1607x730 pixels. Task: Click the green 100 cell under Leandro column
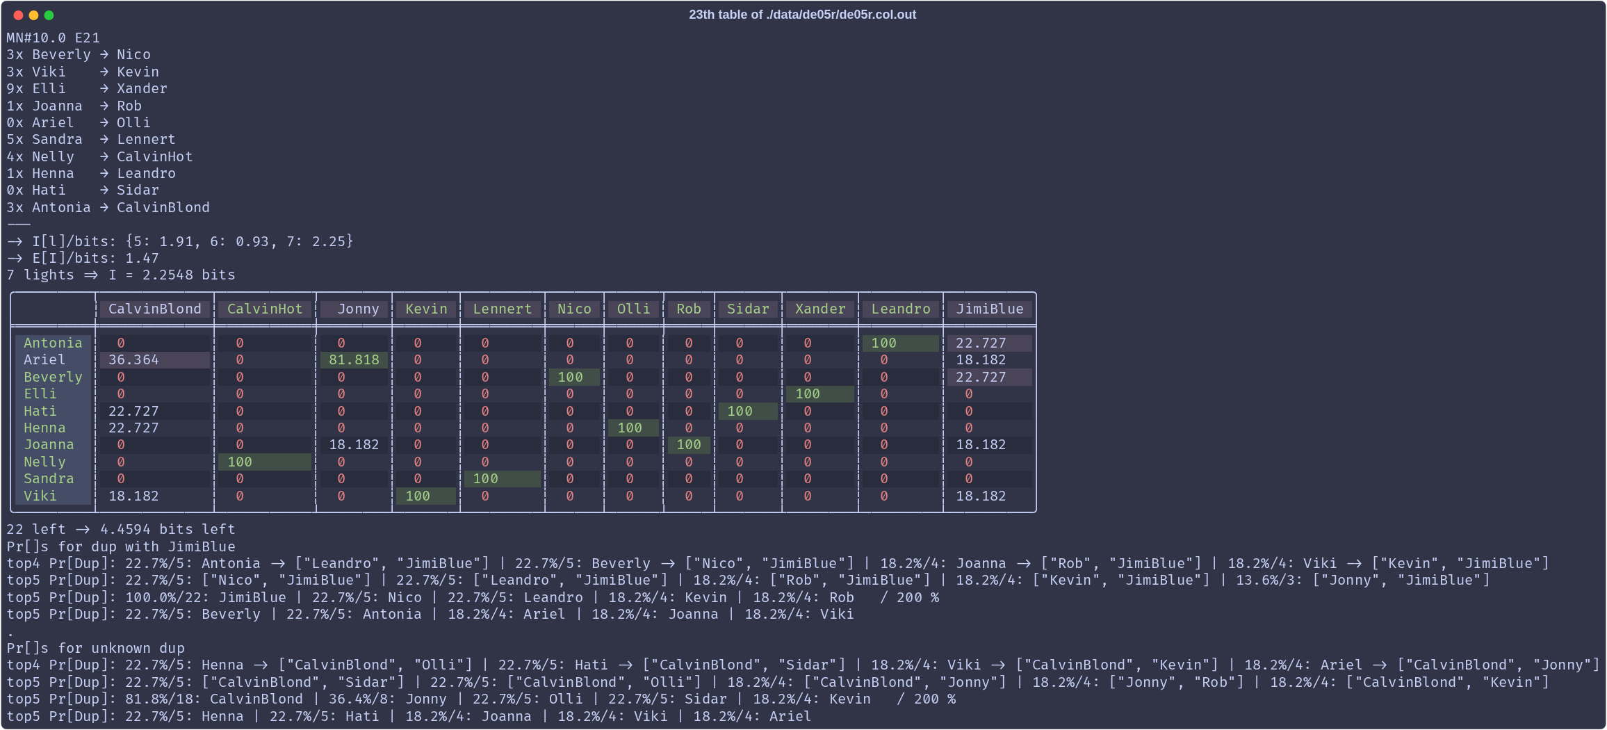[883, 343]
